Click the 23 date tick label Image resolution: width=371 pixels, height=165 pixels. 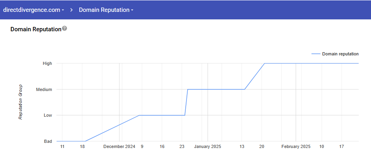pos(182,146)
